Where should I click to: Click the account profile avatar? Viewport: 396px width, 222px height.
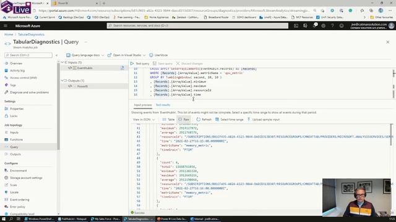[x=392, y=26]
